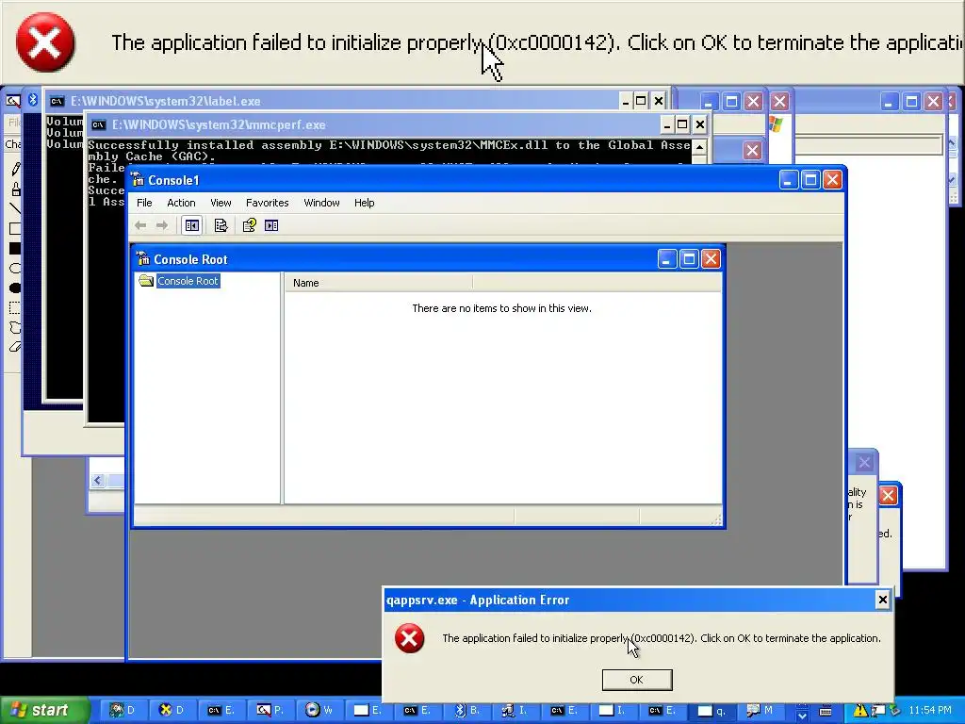
Task: Close the qappsrv.exe Application Error dialog
Action: click(x=882, y=600)
